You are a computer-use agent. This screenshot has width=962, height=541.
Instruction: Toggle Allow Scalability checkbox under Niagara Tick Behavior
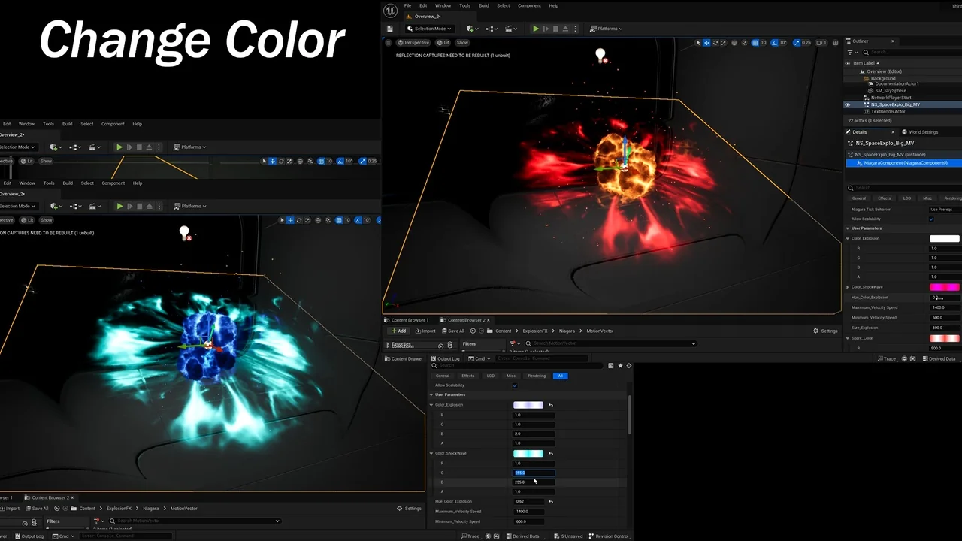tap(932, 219)
